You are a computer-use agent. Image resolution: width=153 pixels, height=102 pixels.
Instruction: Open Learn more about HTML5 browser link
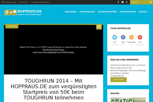pyautogui.click(x=54, y=52)
